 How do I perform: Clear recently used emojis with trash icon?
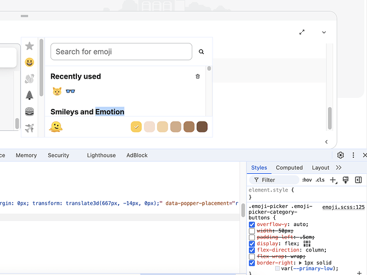[198, 76]
